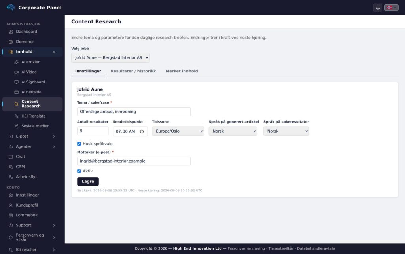Click the Sosiale medier share icon

tap(17, 126)
